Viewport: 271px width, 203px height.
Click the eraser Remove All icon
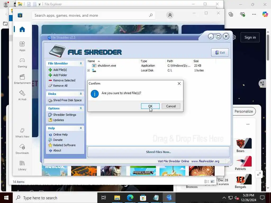click(50, 86)
